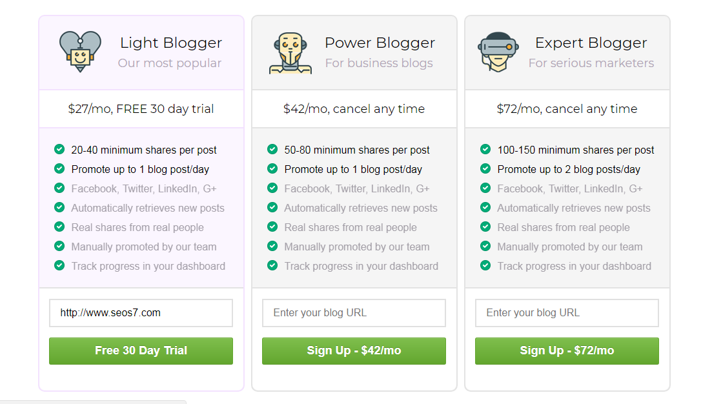Select the Power Blogger plan title
Viewport: 712px width, 404px height.
pyautogui.click(x=380, y=43)
